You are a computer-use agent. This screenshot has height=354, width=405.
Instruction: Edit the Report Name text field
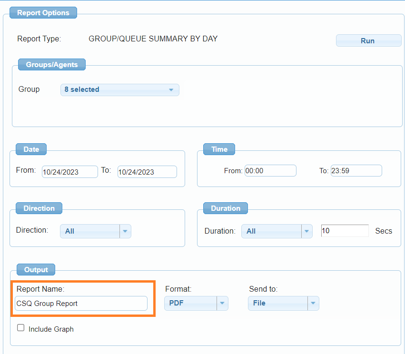coord(81,304)
